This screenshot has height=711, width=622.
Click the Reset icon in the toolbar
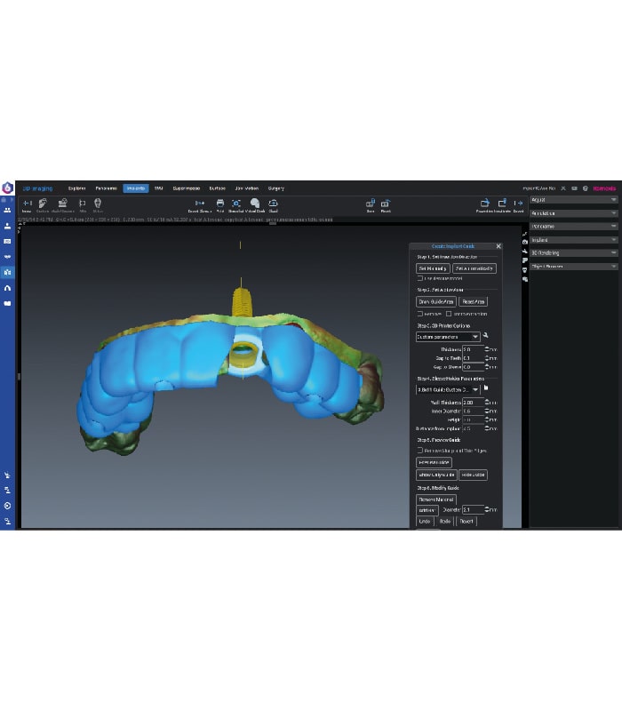386,204
